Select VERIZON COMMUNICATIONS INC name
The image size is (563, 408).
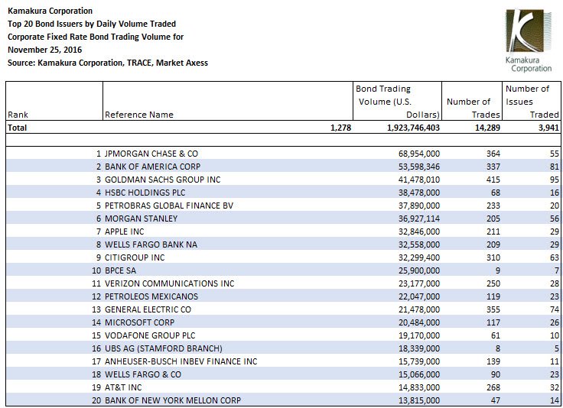point(170,283)
